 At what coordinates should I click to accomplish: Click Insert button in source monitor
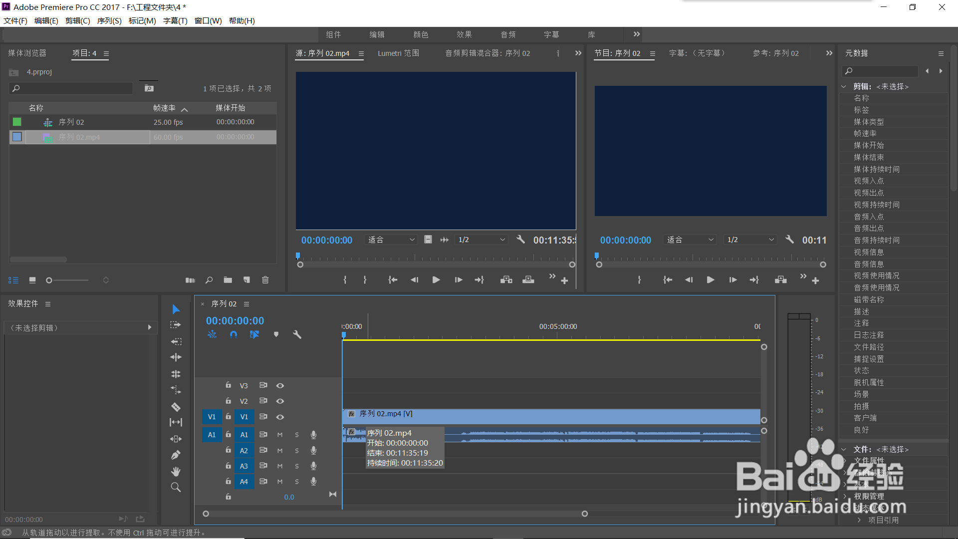point(506,280)
